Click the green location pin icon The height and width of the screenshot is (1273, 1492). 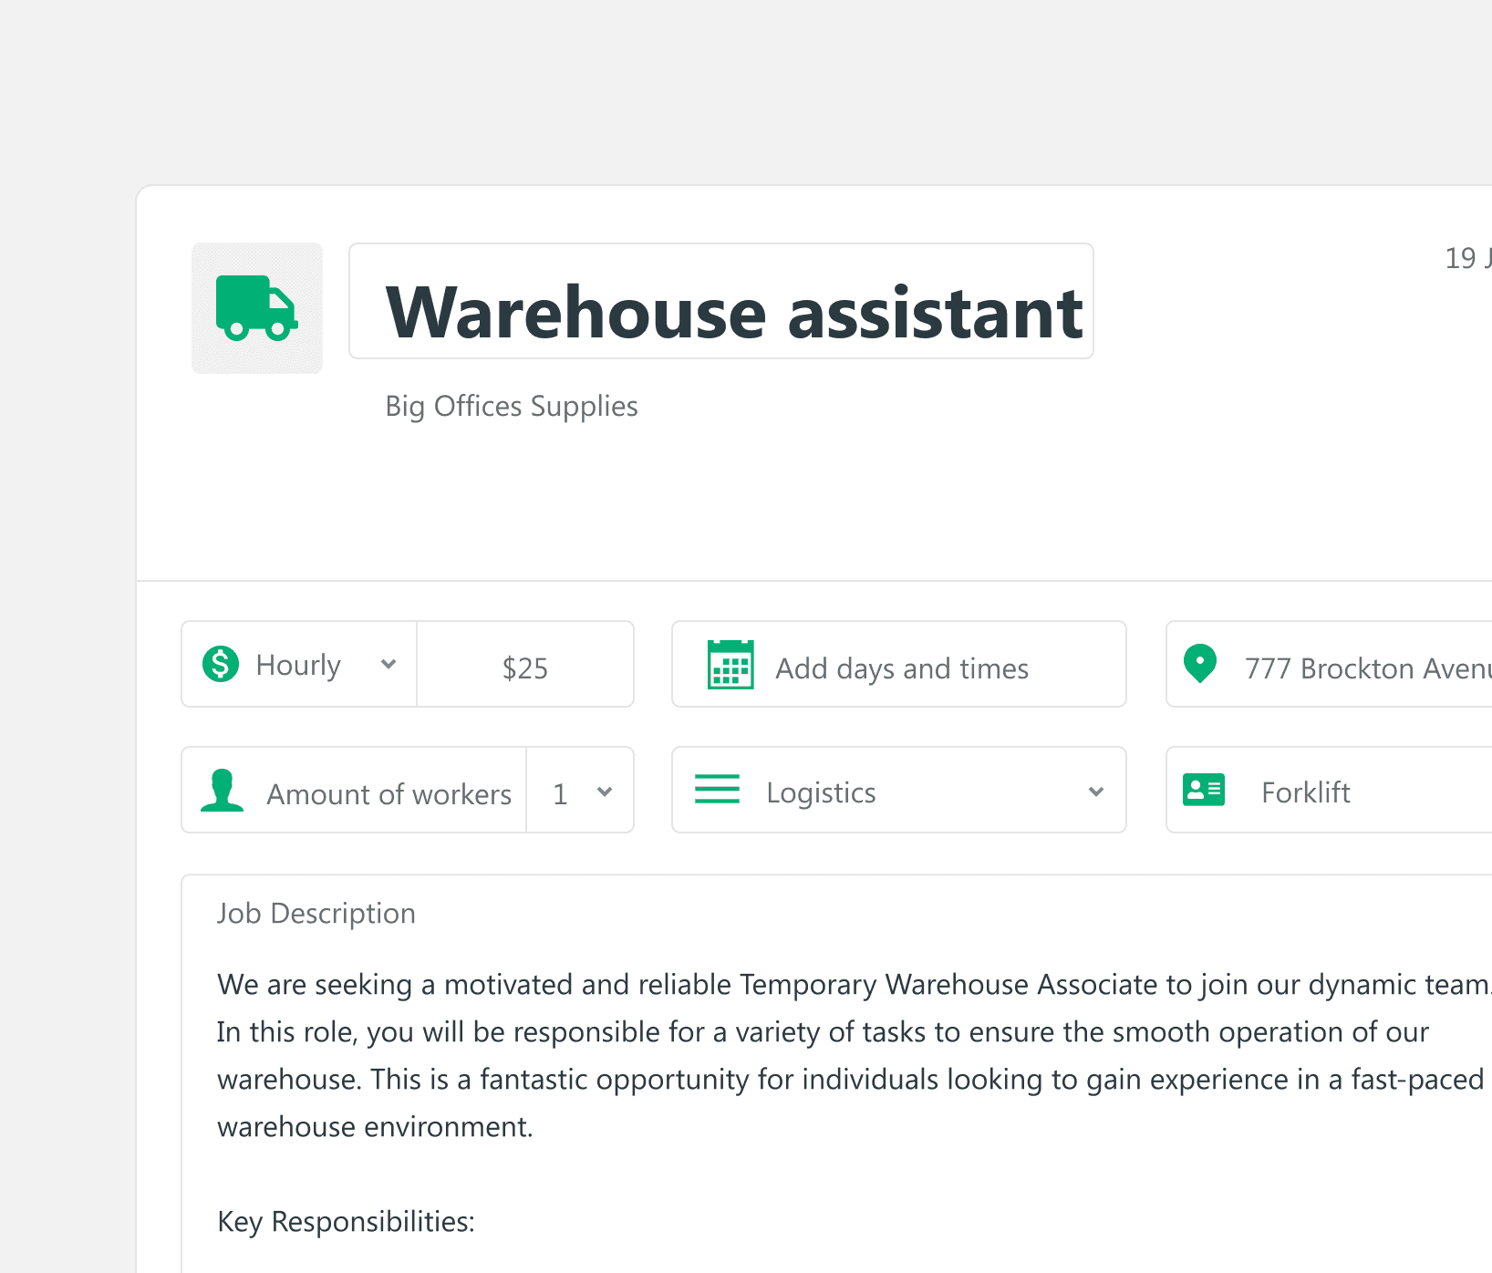point(1199,664)
